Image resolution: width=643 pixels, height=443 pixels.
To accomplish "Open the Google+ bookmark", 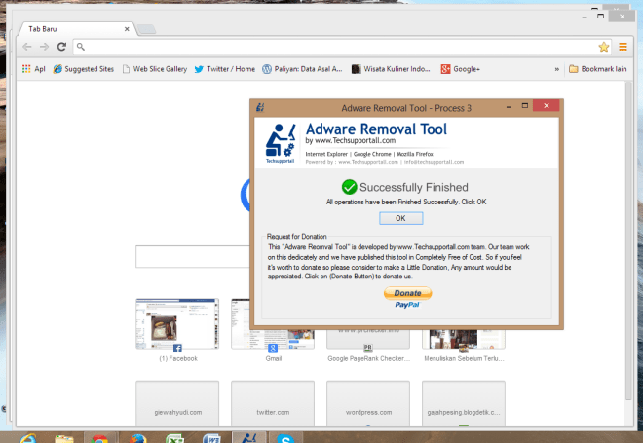I will click(460, 69).
